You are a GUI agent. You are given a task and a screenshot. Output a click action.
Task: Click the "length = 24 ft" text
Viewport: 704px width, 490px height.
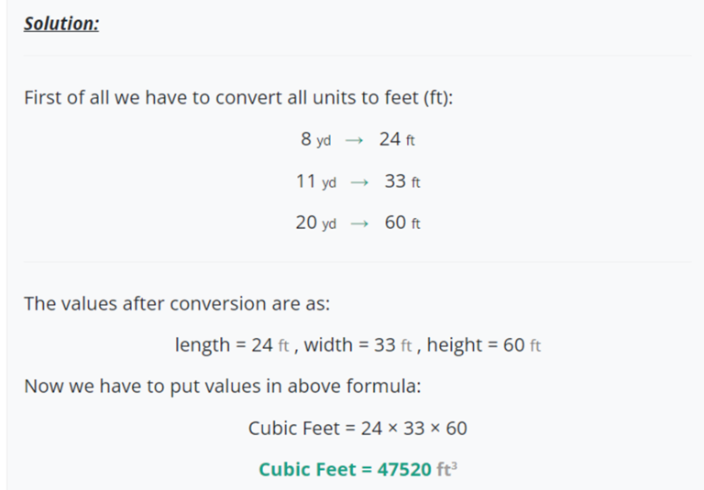tap(232, 344)
